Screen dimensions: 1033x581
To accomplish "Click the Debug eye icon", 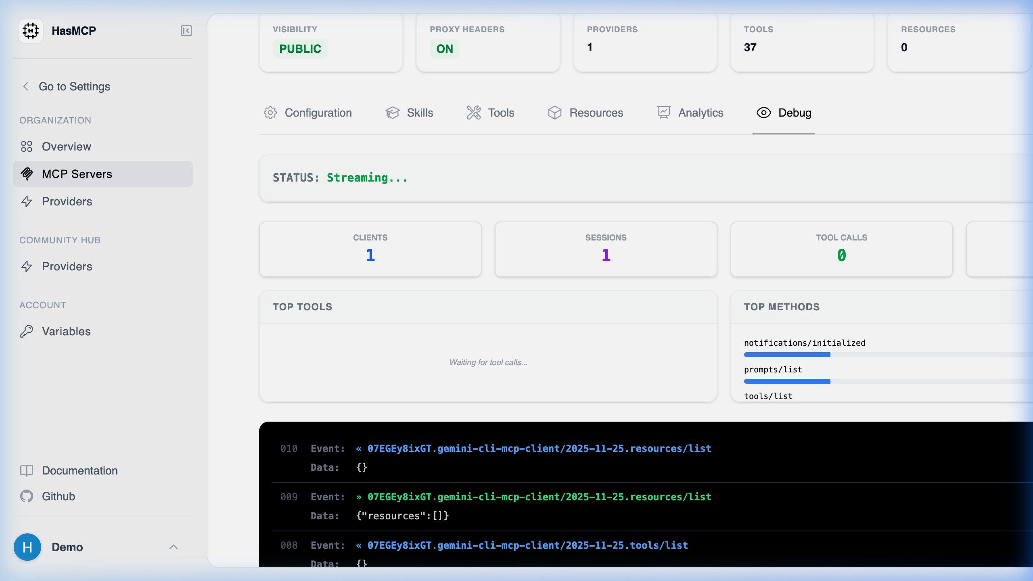I will 764,113.
